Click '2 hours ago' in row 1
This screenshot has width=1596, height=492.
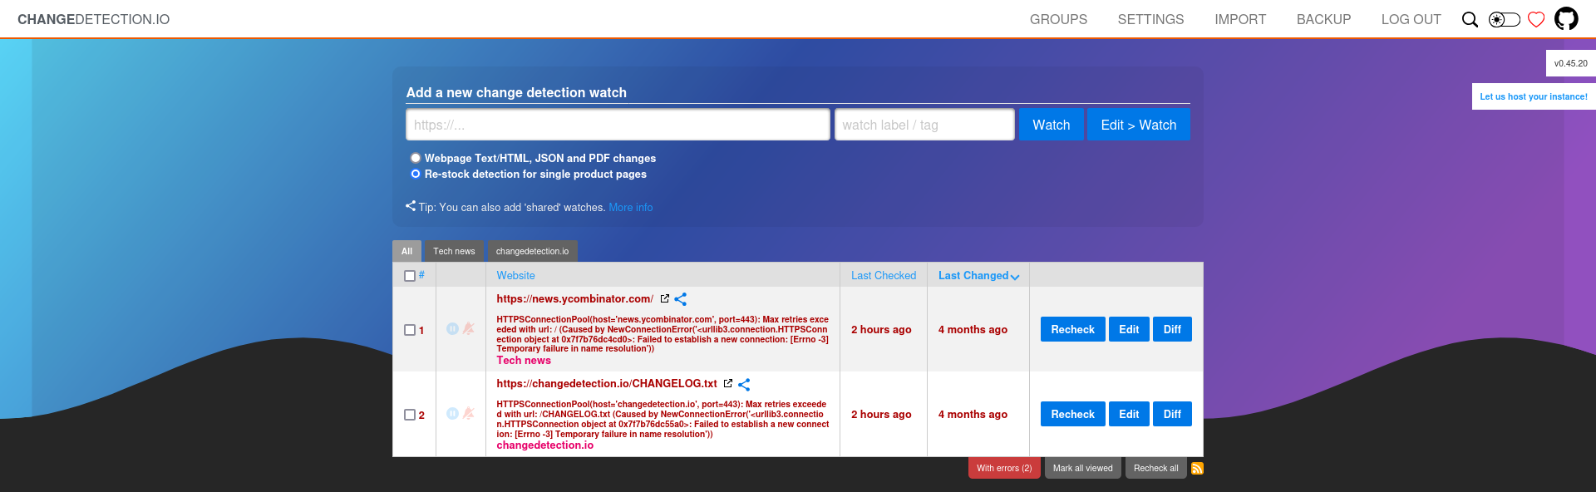click(881, 329)
